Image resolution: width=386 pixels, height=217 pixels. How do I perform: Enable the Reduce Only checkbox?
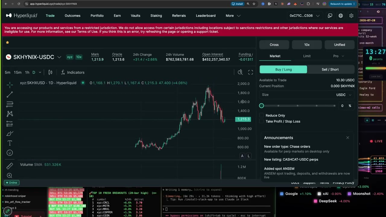[261, 115]
